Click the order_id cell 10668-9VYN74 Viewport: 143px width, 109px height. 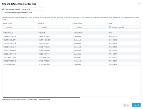point(44,36)
